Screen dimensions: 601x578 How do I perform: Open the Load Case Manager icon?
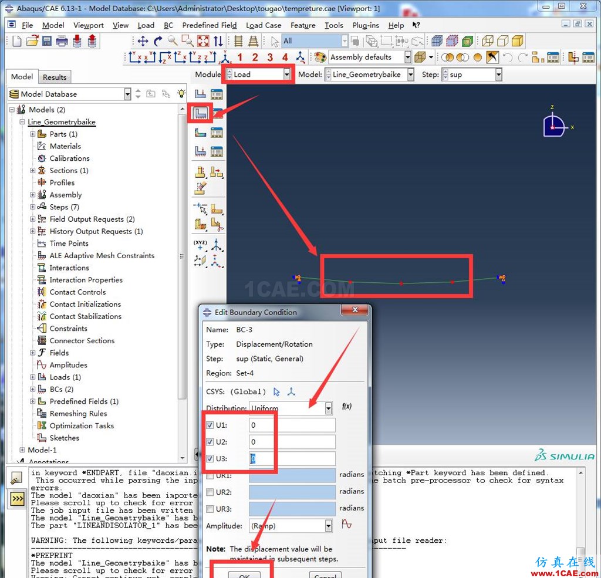pos(217,152)
